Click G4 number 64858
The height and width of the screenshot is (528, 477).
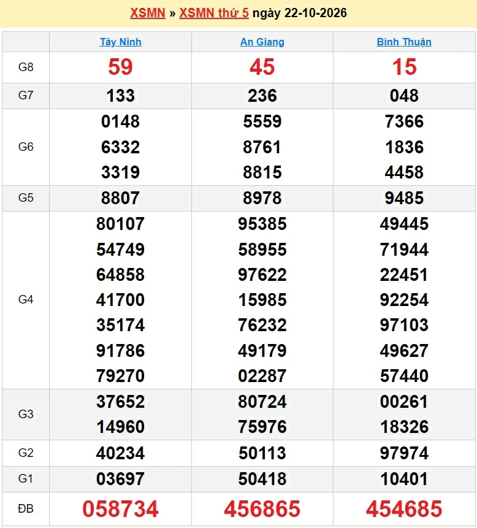coord(121,275)
